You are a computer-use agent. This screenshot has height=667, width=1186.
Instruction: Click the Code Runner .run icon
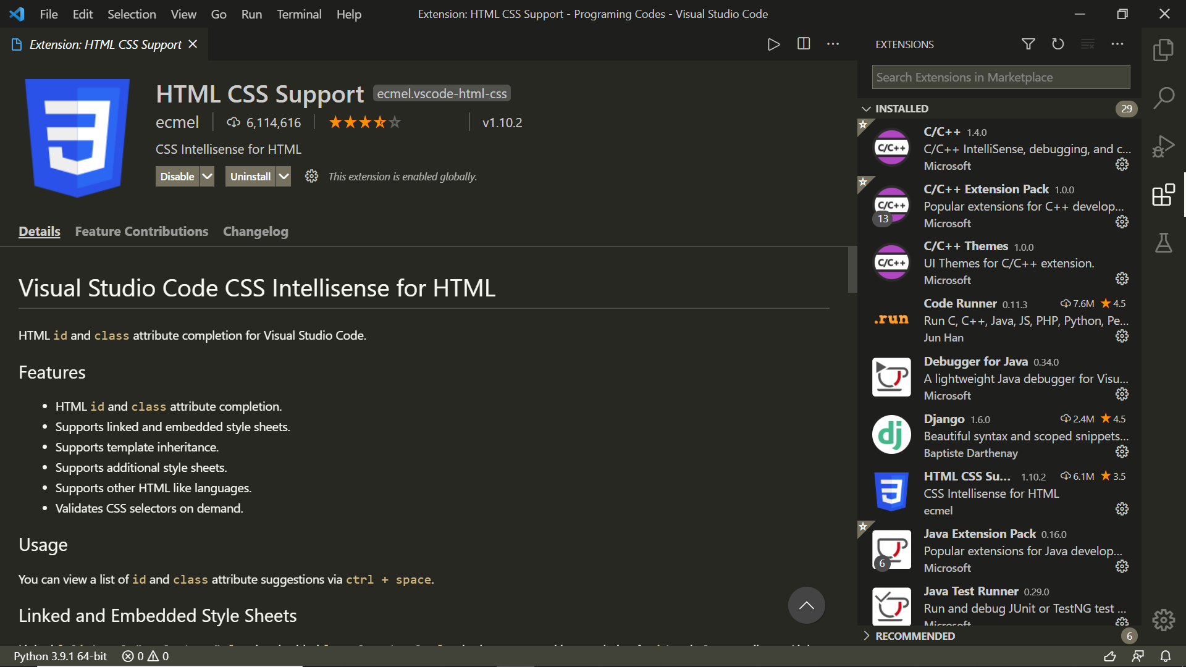[891, 319]
